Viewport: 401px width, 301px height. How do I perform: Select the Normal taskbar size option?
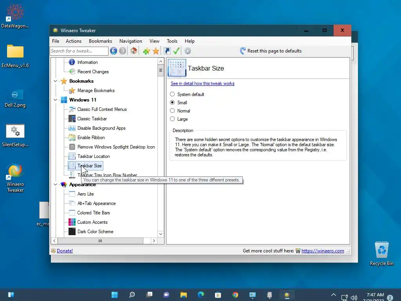[x=172, y=111]
